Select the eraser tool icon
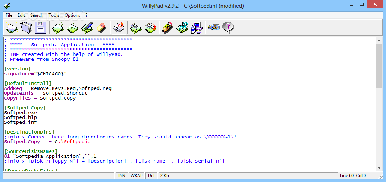This screenshot has width=386, height=182. [x=101, y=27]
